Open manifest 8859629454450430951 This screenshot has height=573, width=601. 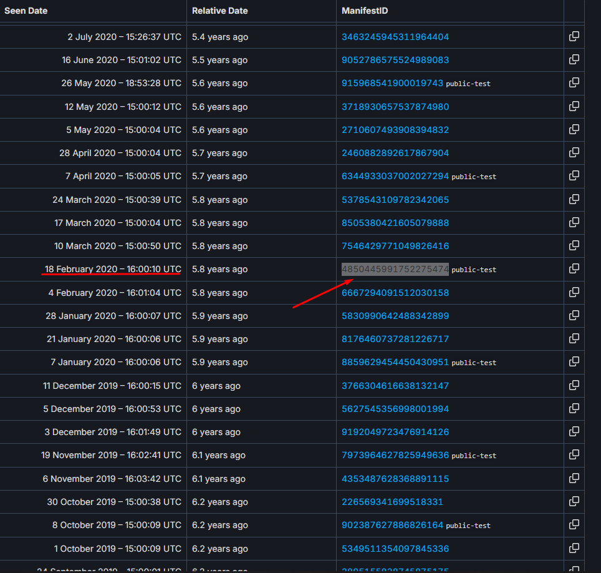pos(395,362)
